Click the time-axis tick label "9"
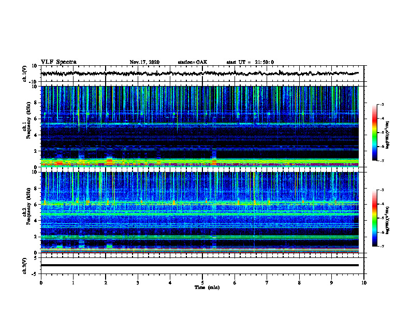410x317 pixels. (331, 283)
